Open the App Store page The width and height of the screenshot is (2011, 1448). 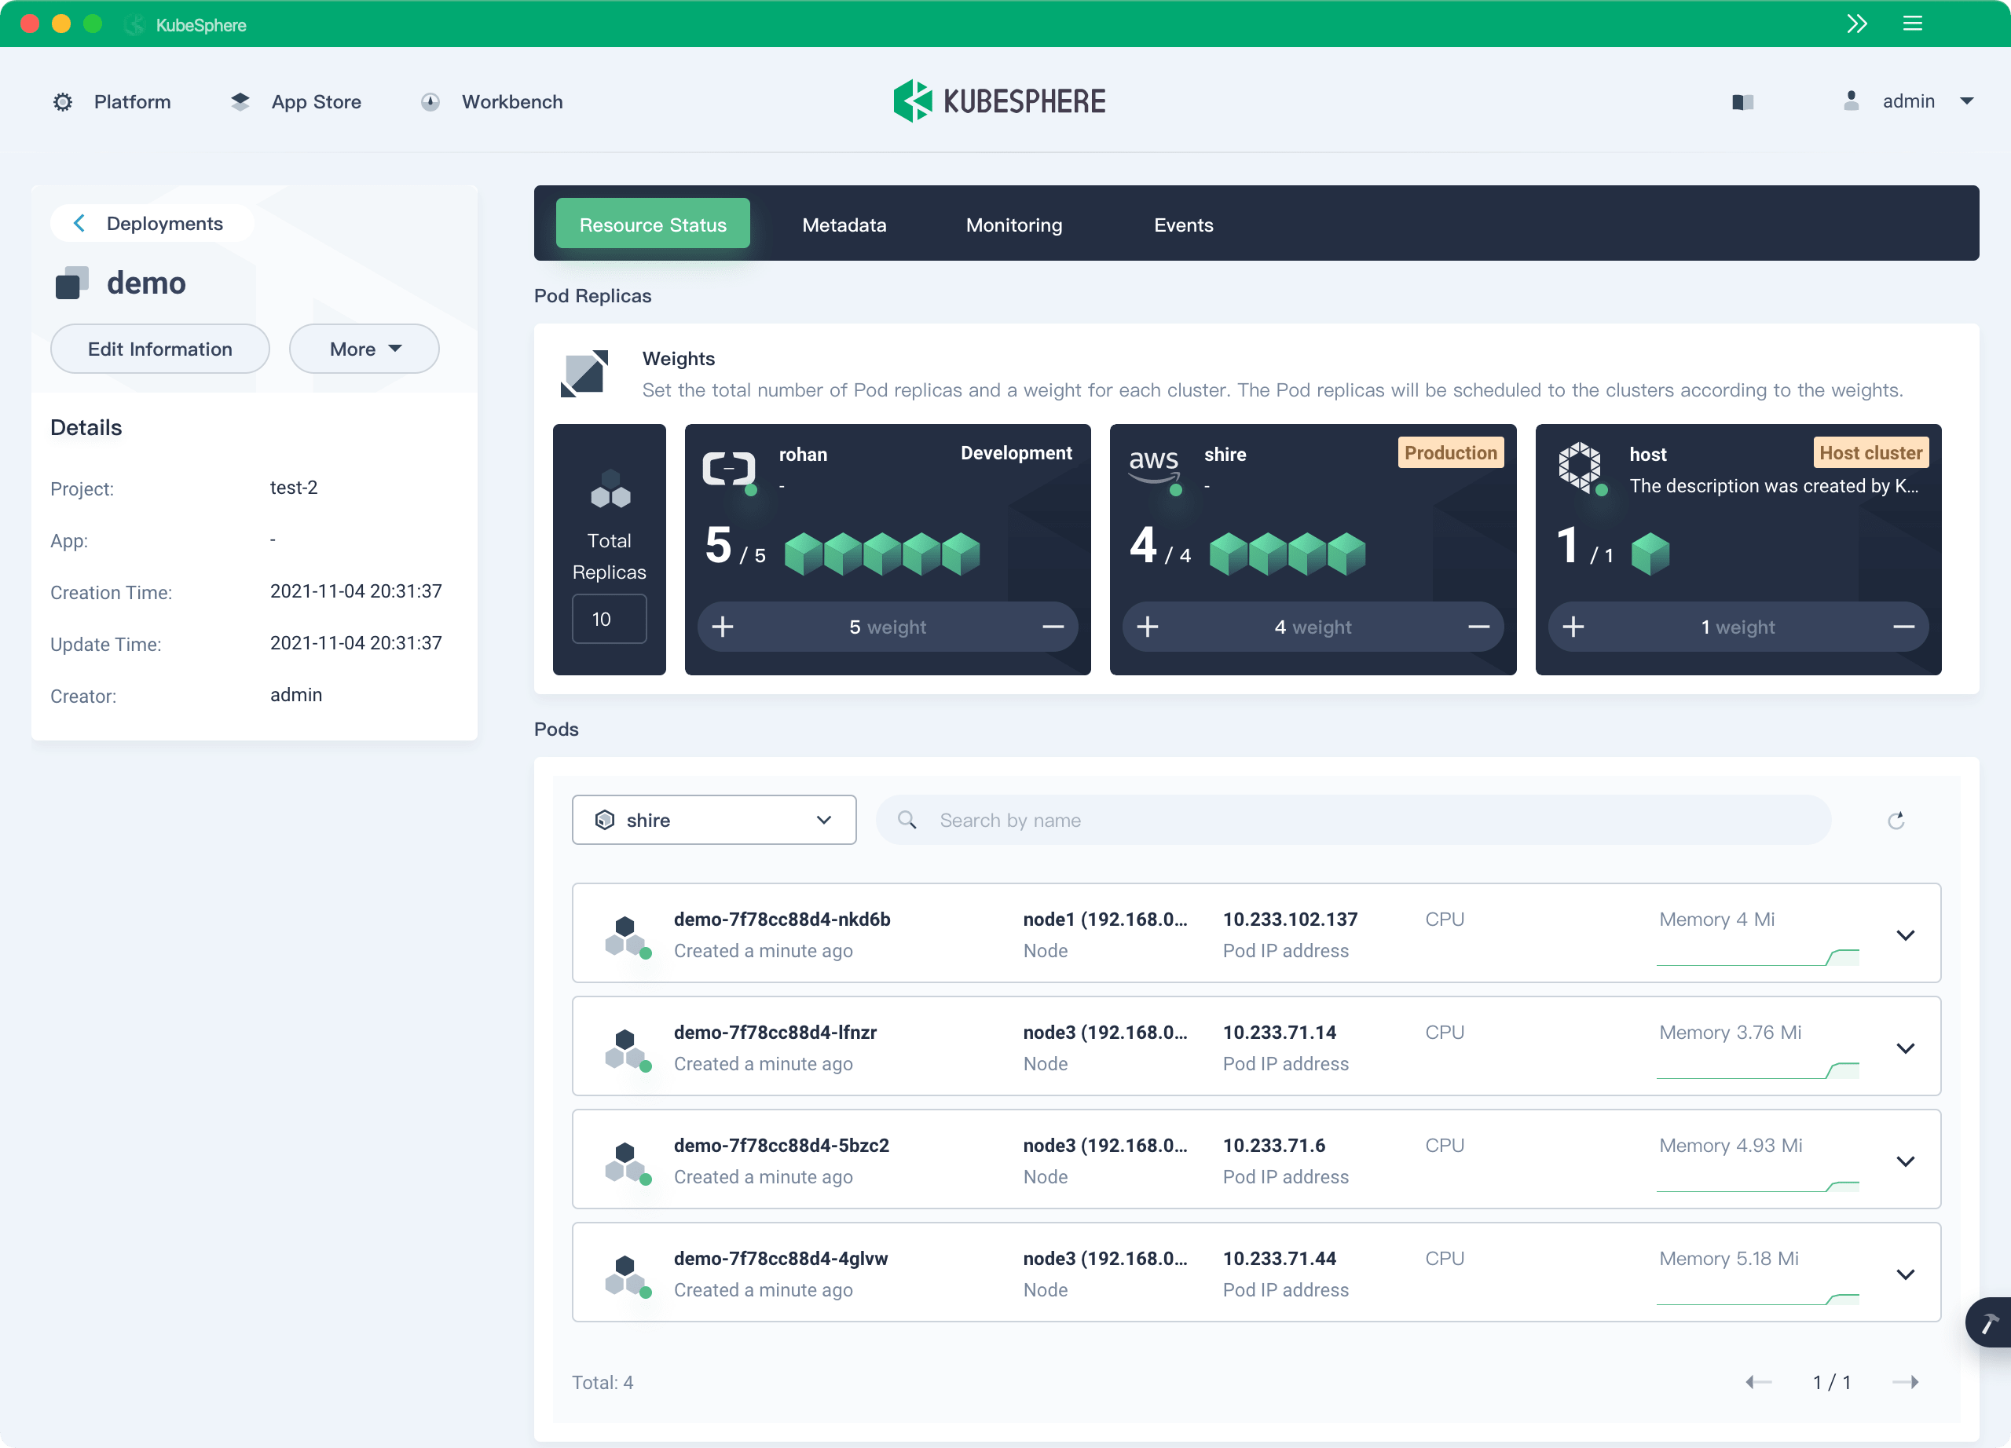315,102
